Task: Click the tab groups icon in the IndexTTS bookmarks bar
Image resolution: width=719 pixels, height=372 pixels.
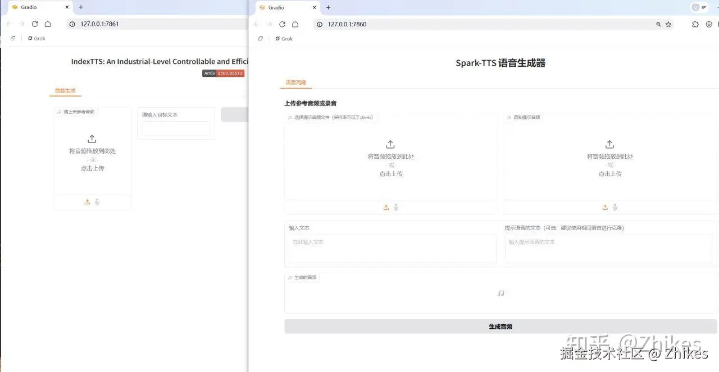Action: pos(13,39)
